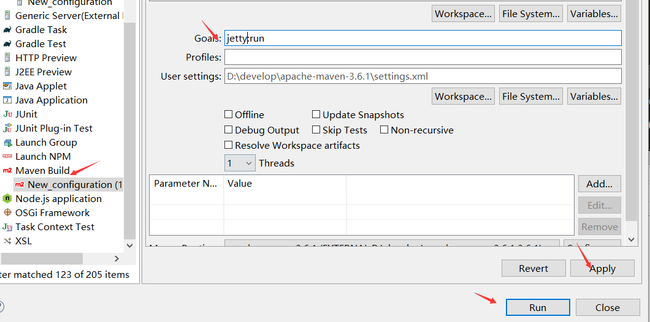
Task: Click the HTTP Preview server icon
Action: click(x=7, y=58)
